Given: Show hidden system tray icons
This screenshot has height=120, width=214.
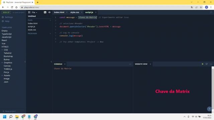Looking at the screenshot, I should click(x=185, y=117).
